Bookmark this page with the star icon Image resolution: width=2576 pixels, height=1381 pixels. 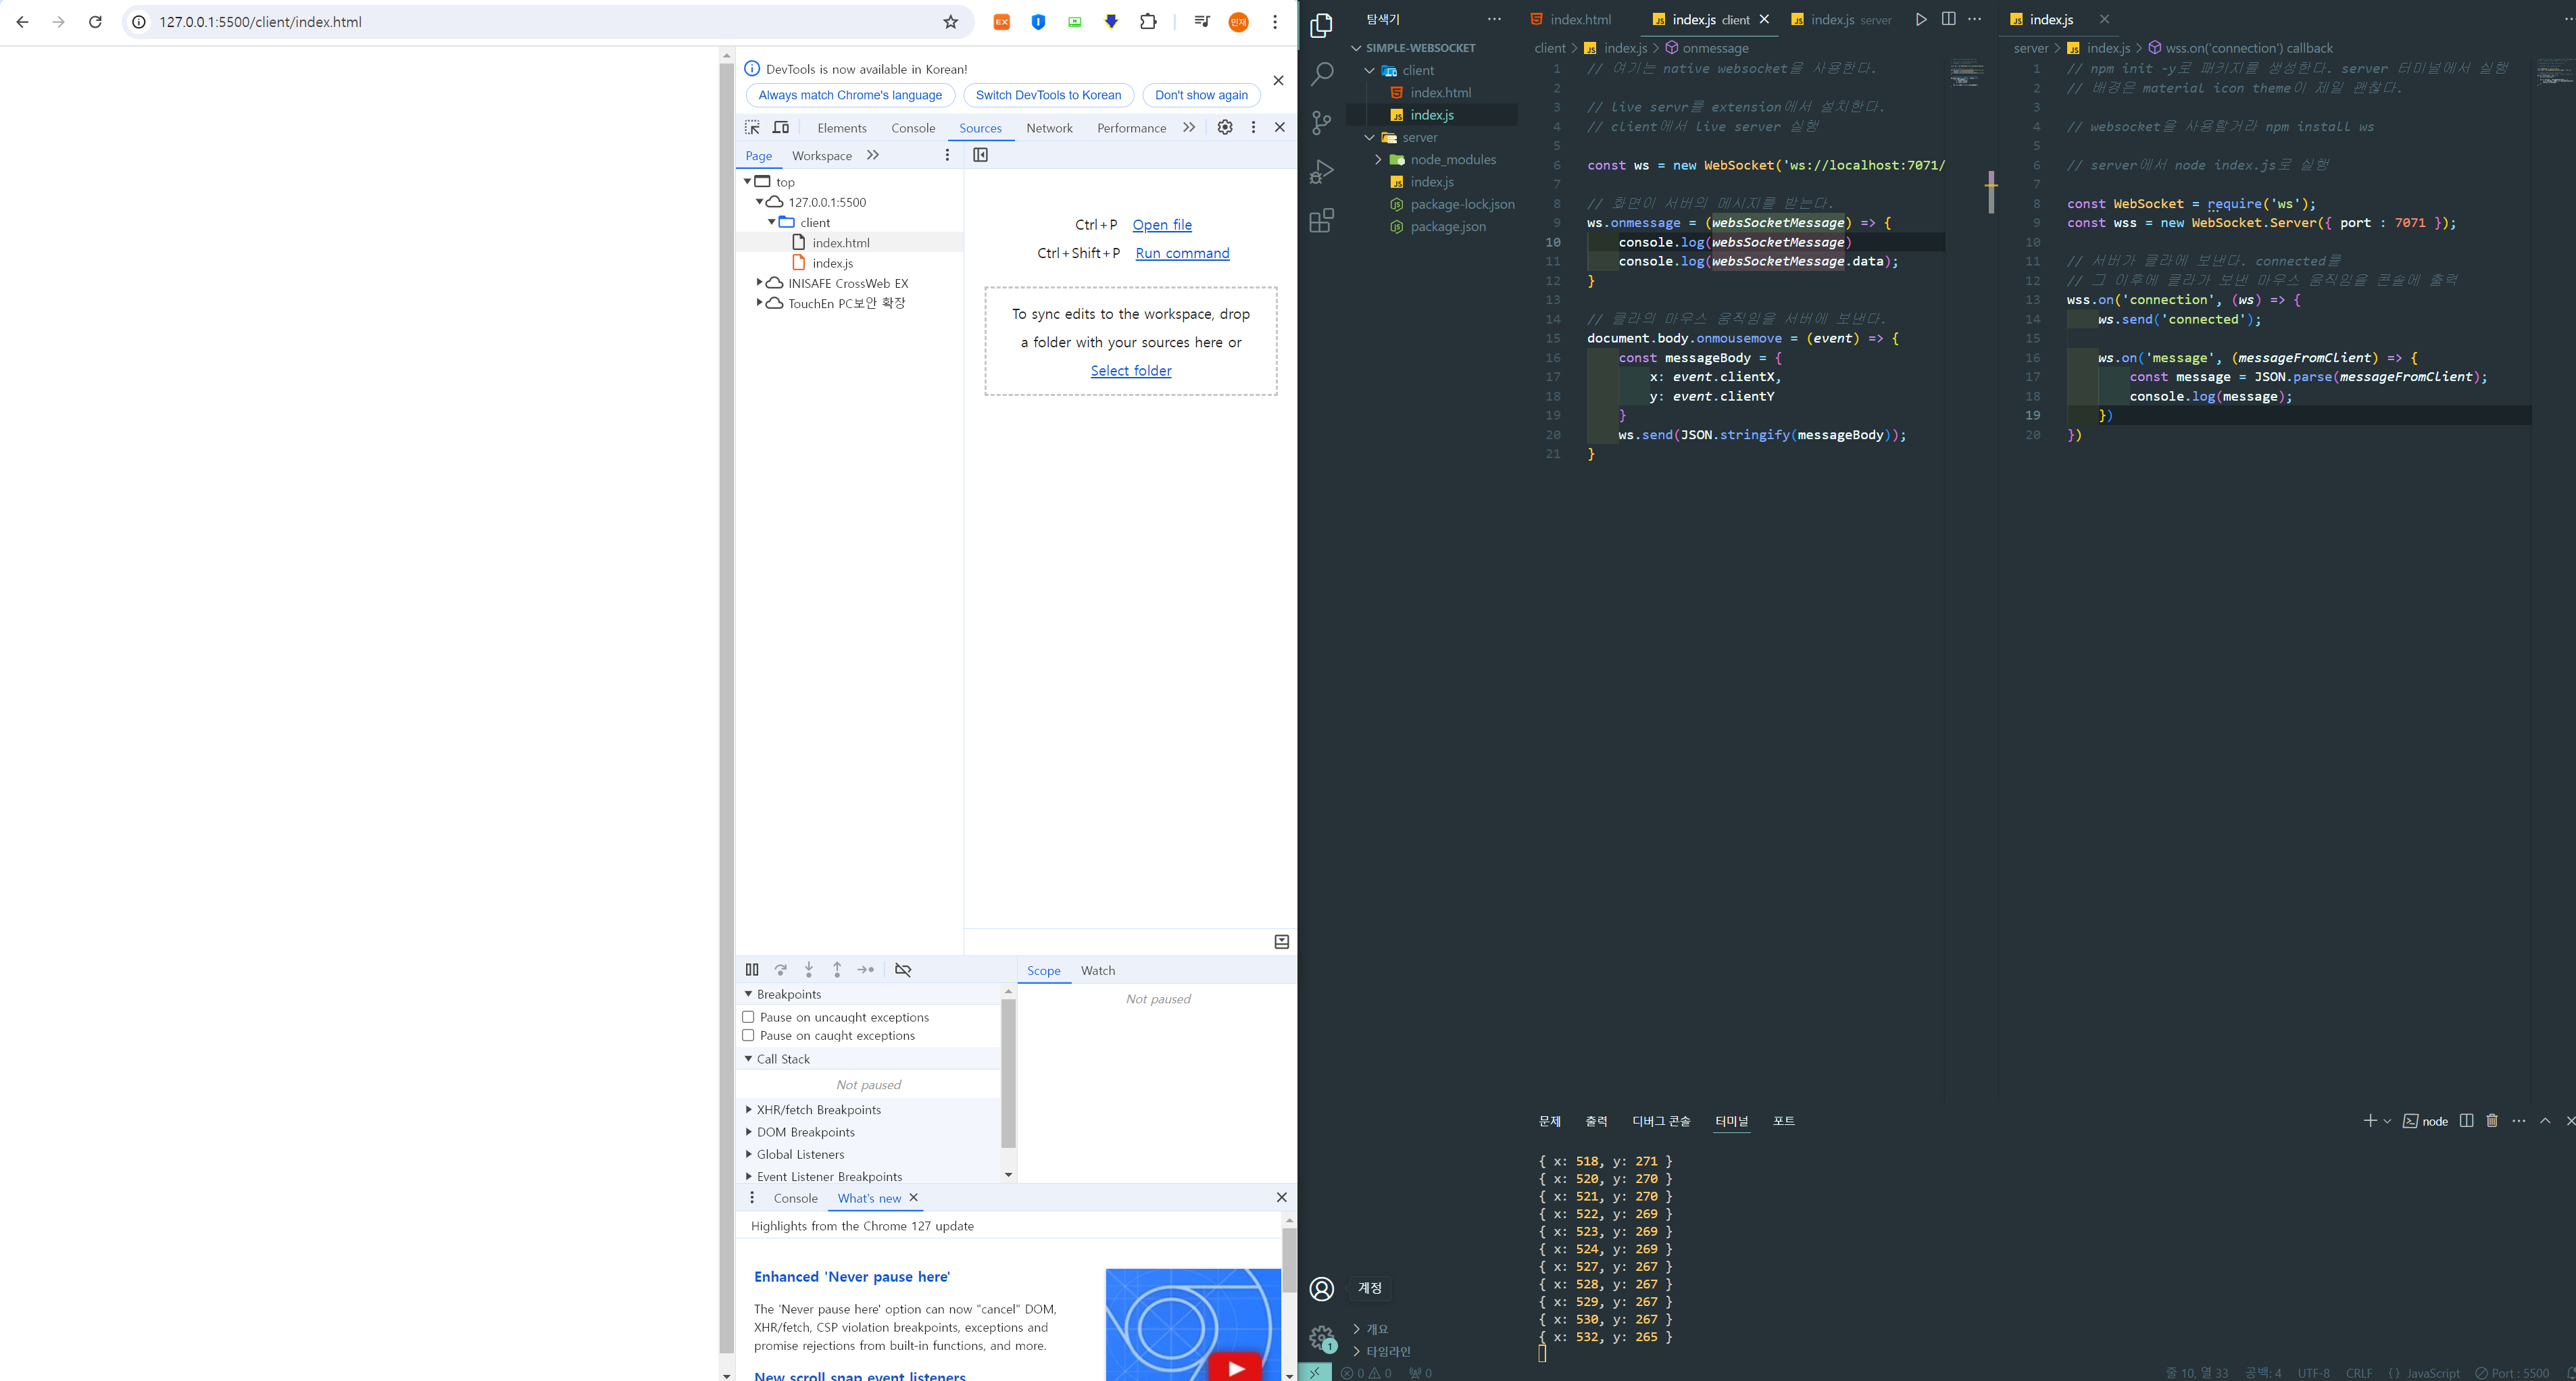950,22
